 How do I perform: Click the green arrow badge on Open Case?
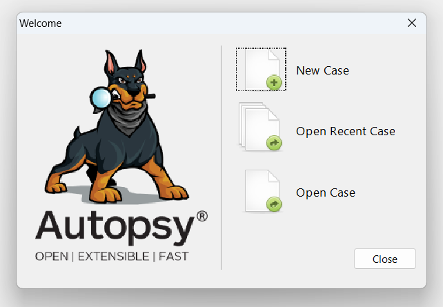274,205
